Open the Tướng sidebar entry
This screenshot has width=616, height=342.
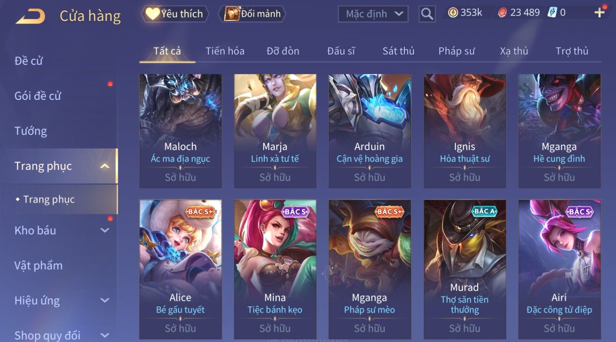pyautogui.click(x=31, y=131)
